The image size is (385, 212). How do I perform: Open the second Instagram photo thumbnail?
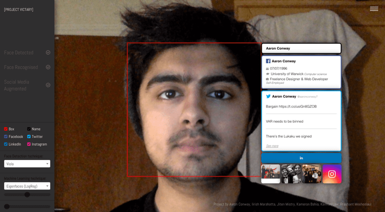point(291,174)
